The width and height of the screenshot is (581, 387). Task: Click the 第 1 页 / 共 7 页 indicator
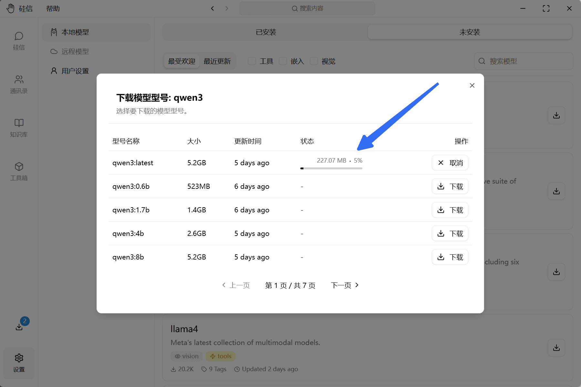tap(290, 285)
